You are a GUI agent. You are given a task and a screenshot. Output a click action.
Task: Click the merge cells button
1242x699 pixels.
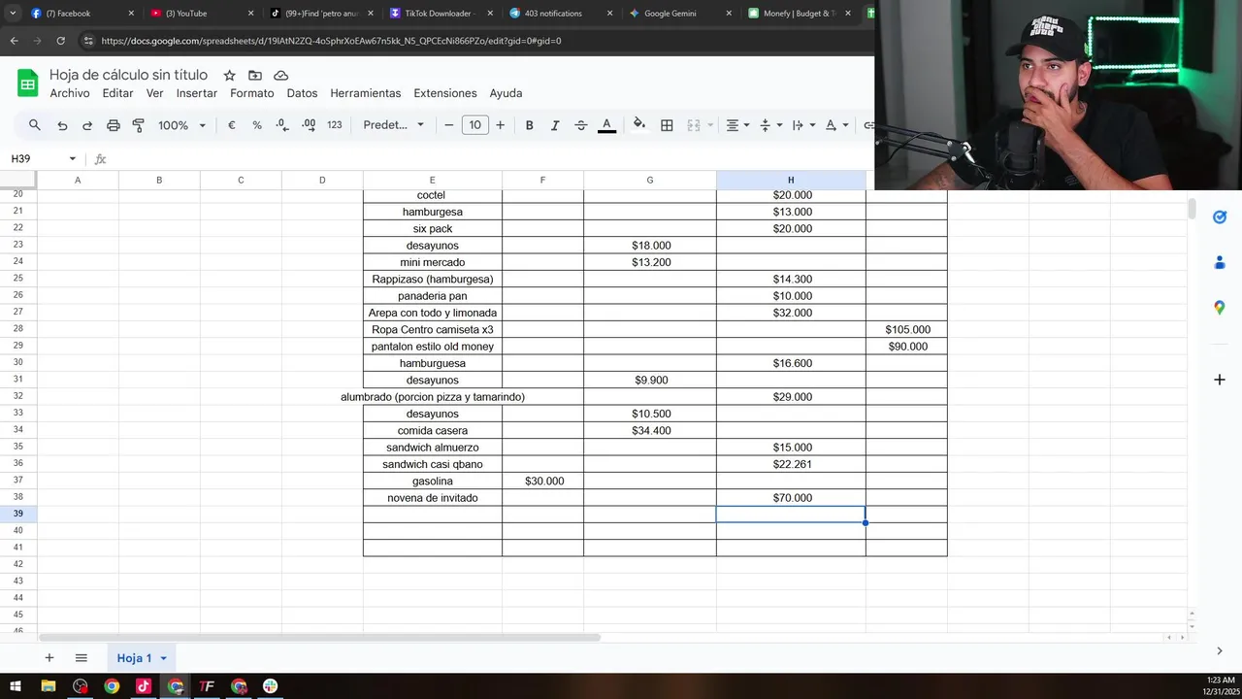694,125
